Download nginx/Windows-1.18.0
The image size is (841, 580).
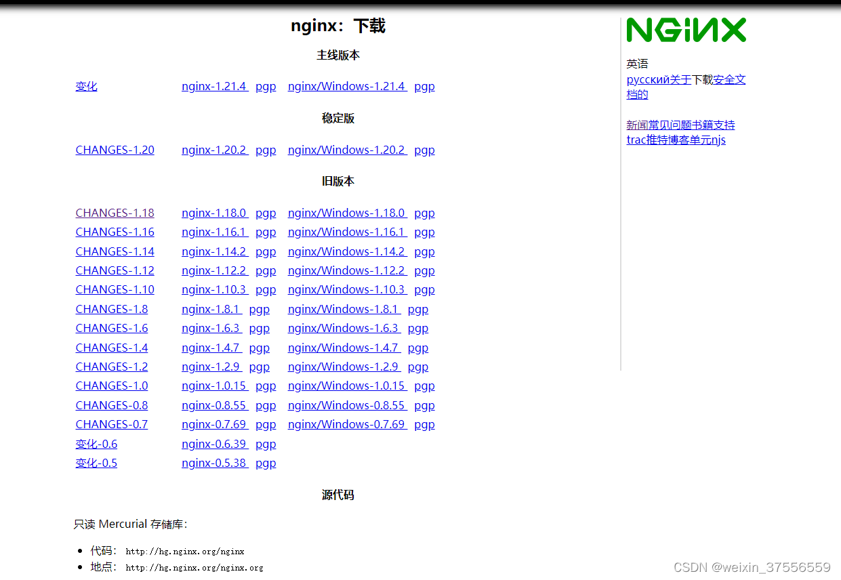click(x=348, y=213)
